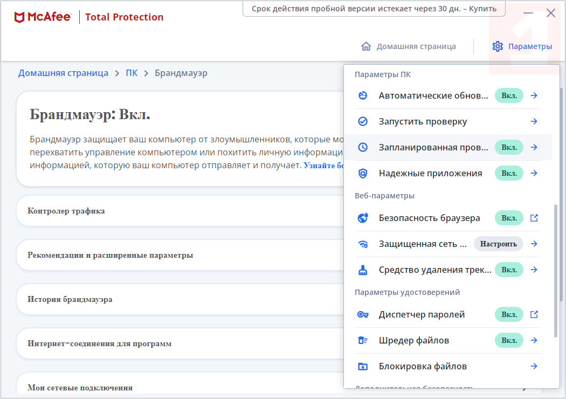Click the Password manager key icon

pyautogui.click(x=363, y=314)
